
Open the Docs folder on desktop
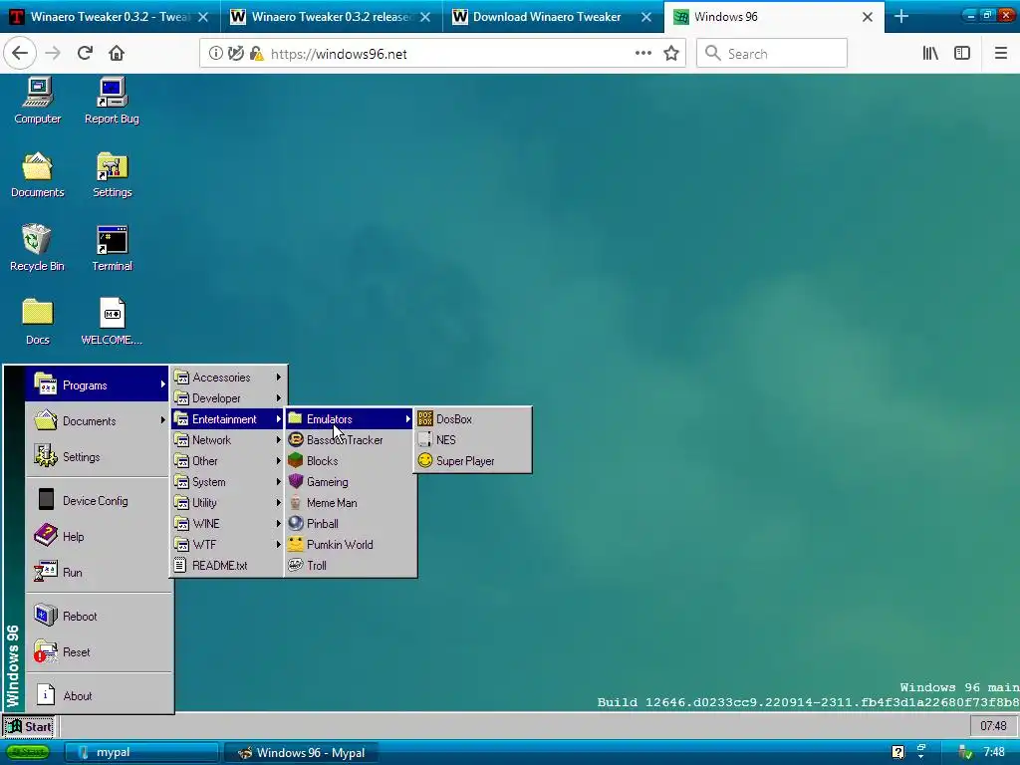pos(37,322)
